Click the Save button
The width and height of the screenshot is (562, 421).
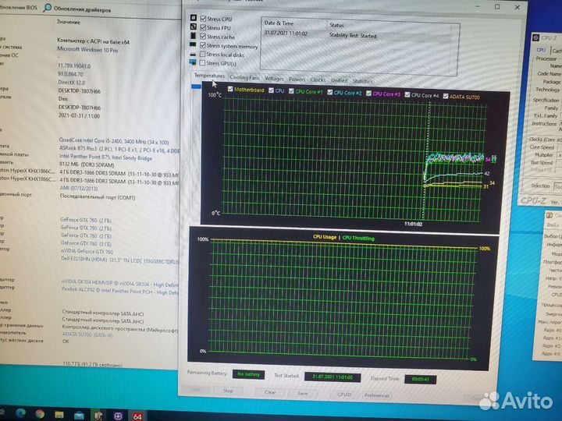click(303, 393)
